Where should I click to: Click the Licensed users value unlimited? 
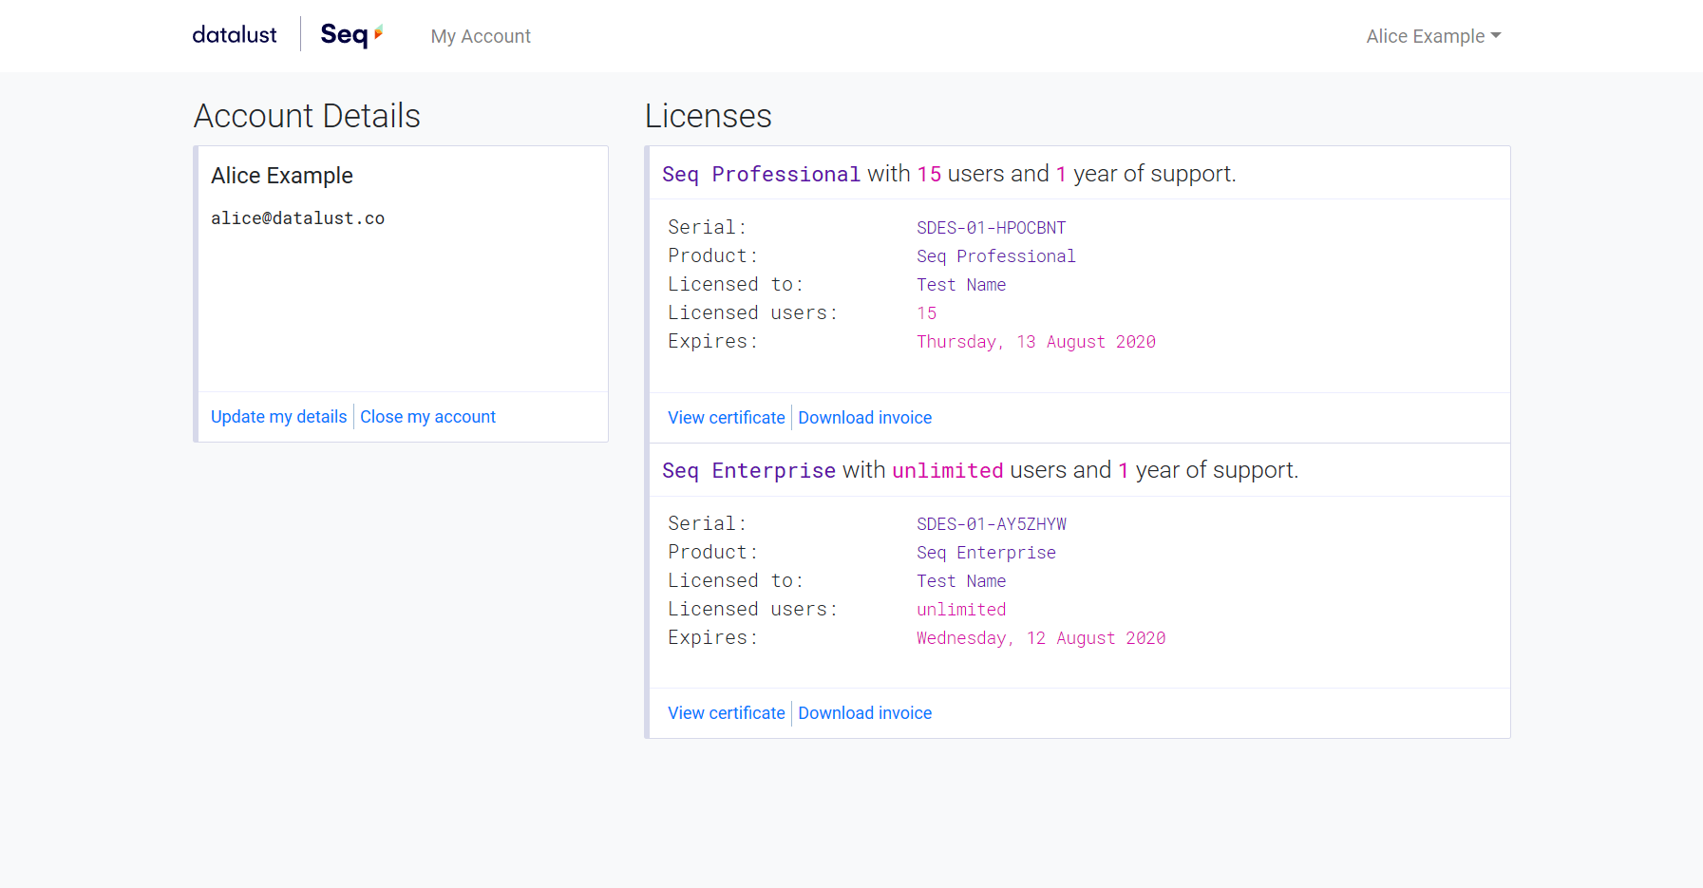pyautogui.click(x=961, y=610)
